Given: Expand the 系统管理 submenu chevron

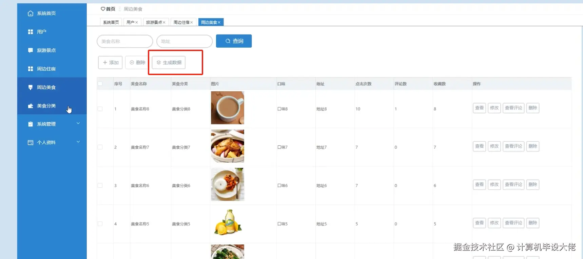Looking at the screenshot, I should point(78,123).
